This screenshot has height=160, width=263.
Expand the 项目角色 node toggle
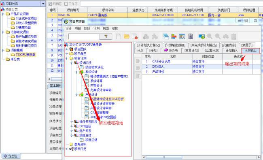[67, 54]
